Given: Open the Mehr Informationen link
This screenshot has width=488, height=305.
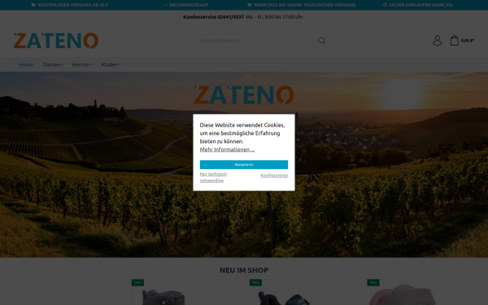Looking at the screenshot, I should (227, 150).
